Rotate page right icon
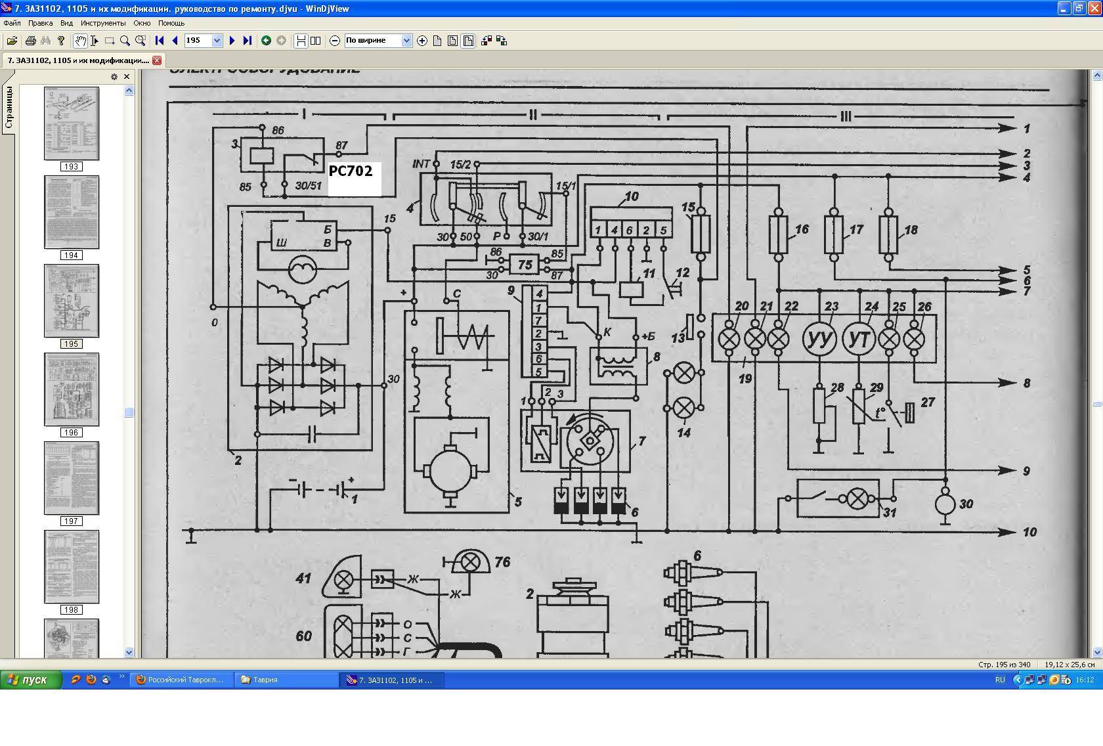This screenshot has width=1103, height=746. point(502,41)
